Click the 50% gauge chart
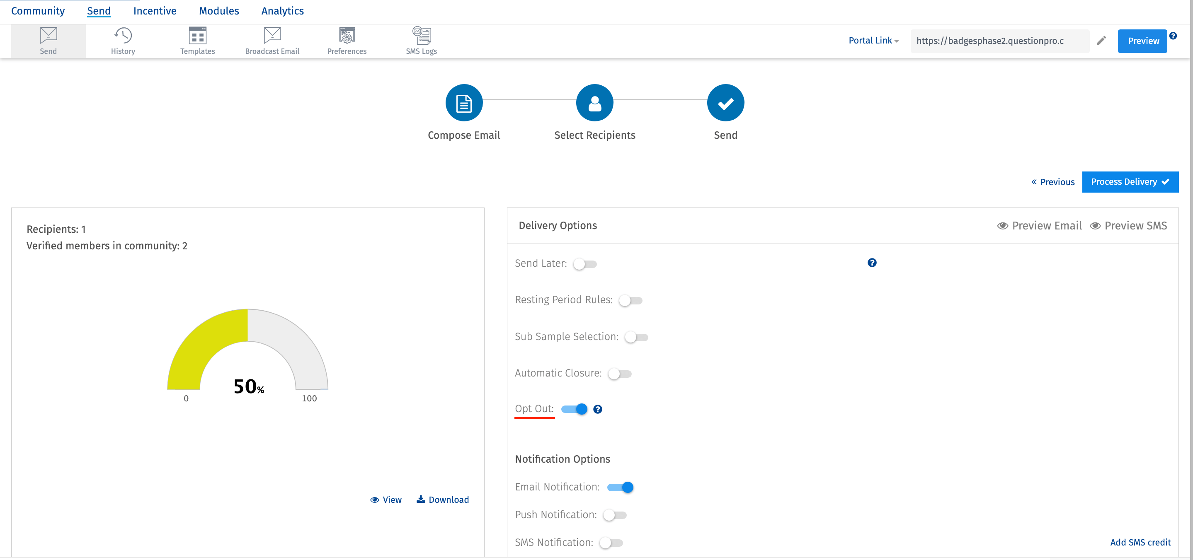Image resolution: width=1193 pixels, height=560 pixels. 248,366
